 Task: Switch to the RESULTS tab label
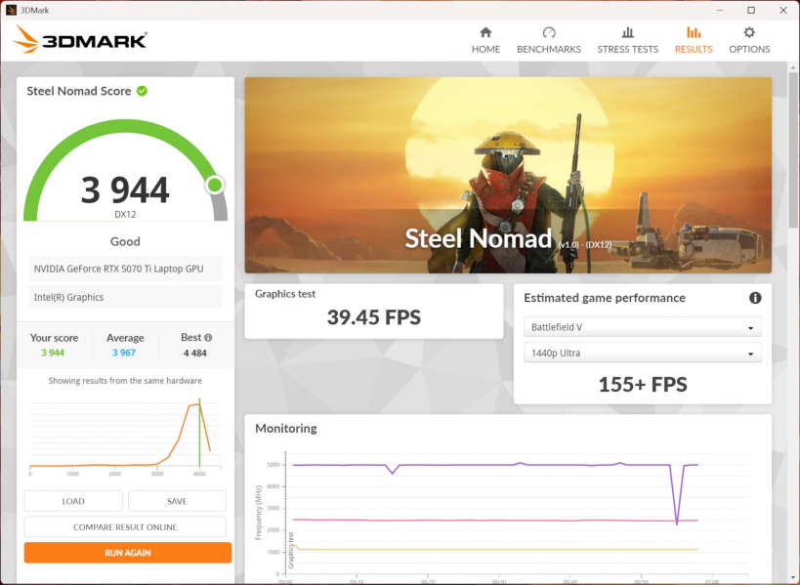click(x=694, y=49)
